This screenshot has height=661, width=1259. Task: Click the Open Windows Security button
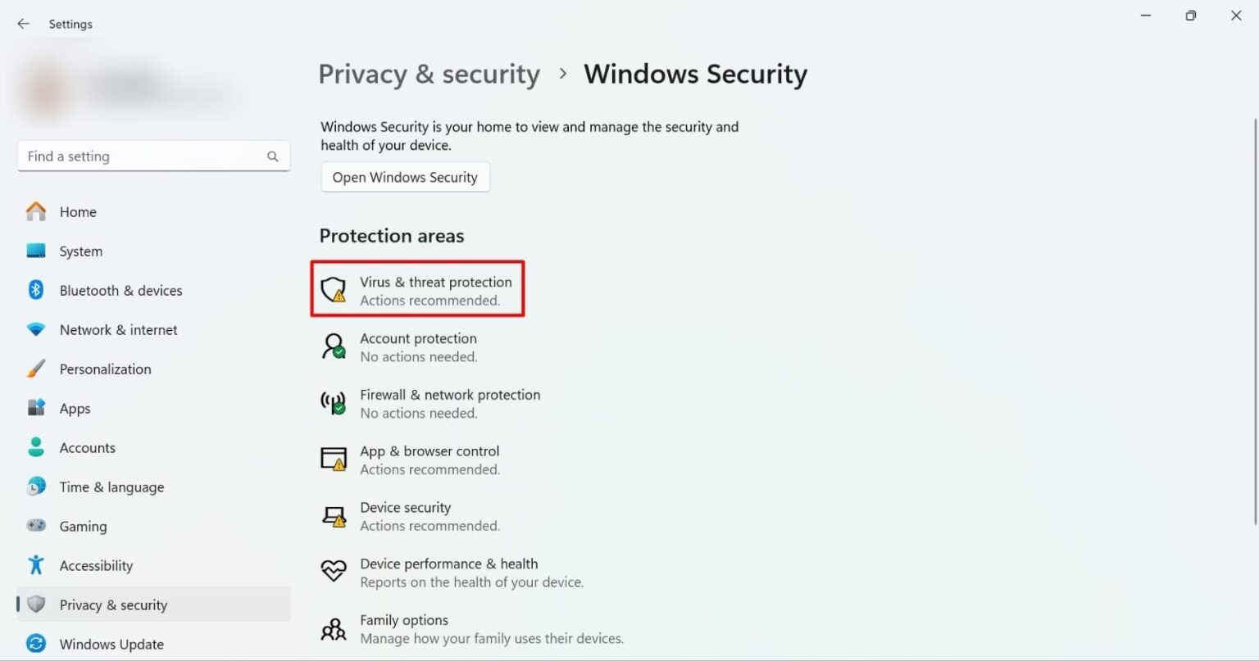pos(405,177)
